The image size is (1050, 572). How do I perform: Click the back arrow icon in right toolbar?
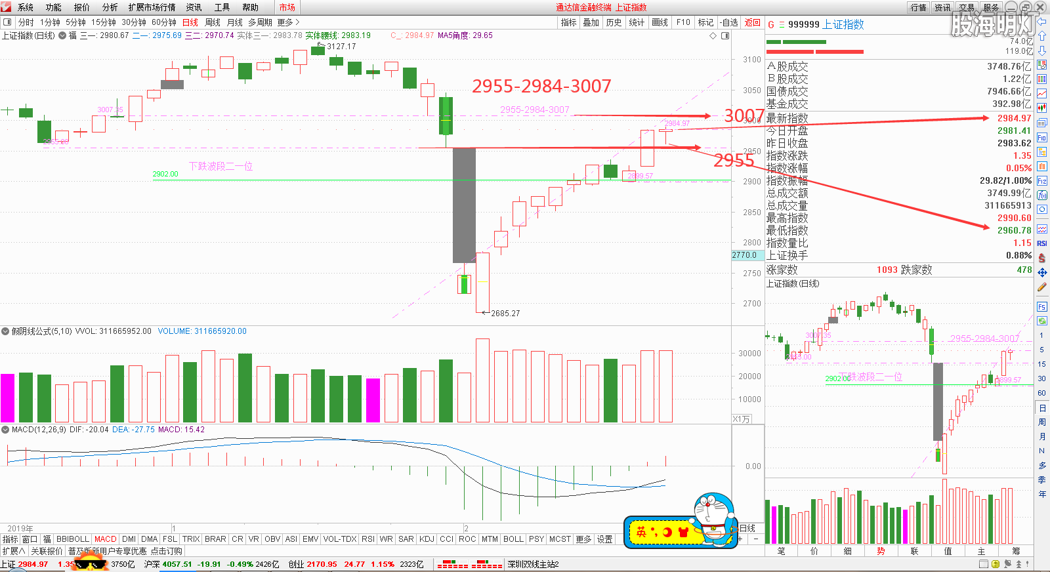(1041, 22)
